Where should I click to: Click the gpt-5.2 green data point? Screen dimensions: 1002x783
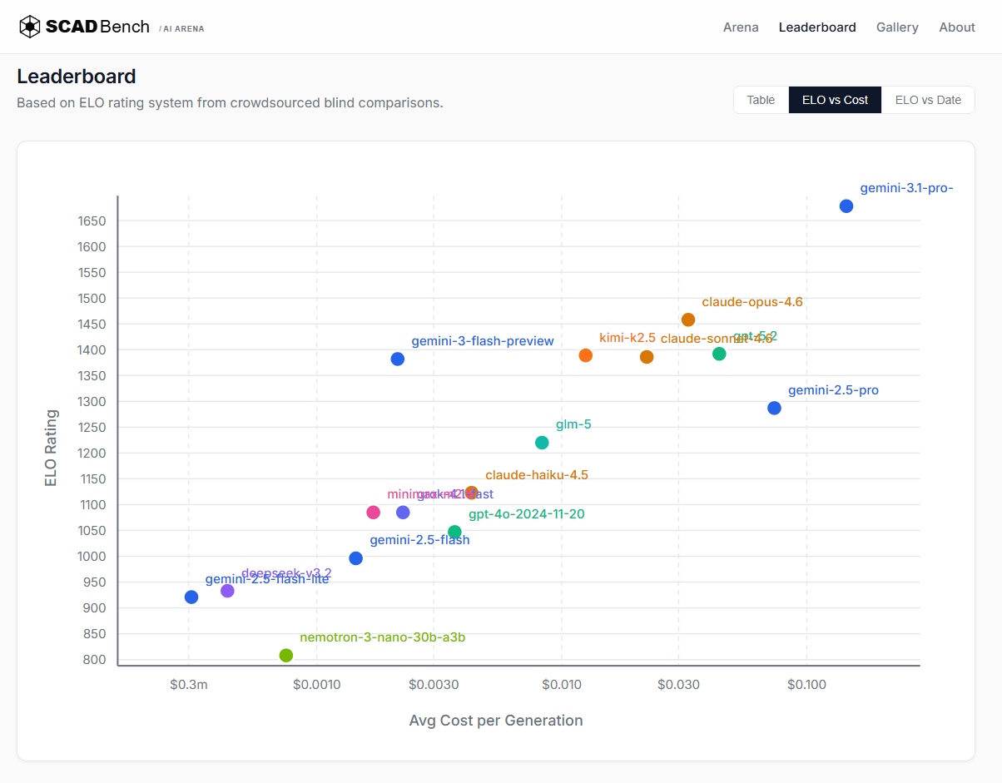pos(719,354)
